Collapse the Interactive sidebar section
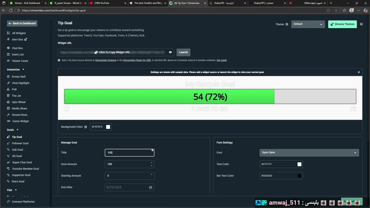The height and width of the screenshot is (208, 370). click(23, 70)
